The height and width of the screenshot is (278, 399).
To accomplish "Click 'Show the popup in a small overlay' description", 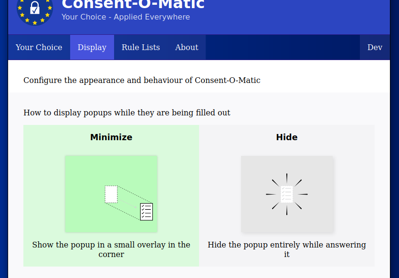I will [111, 249].
